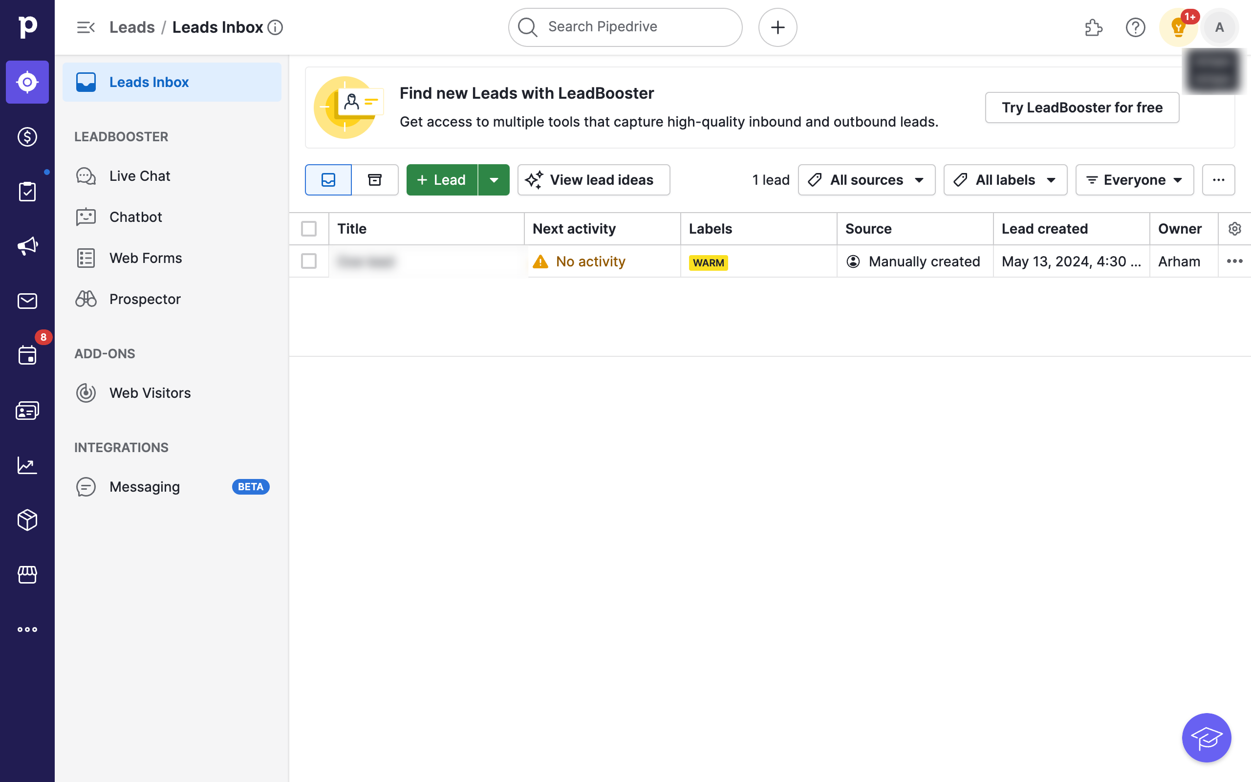Open Deals from the dollar icon
Screen dimensions: 1251x782
[x=27, y=137]
